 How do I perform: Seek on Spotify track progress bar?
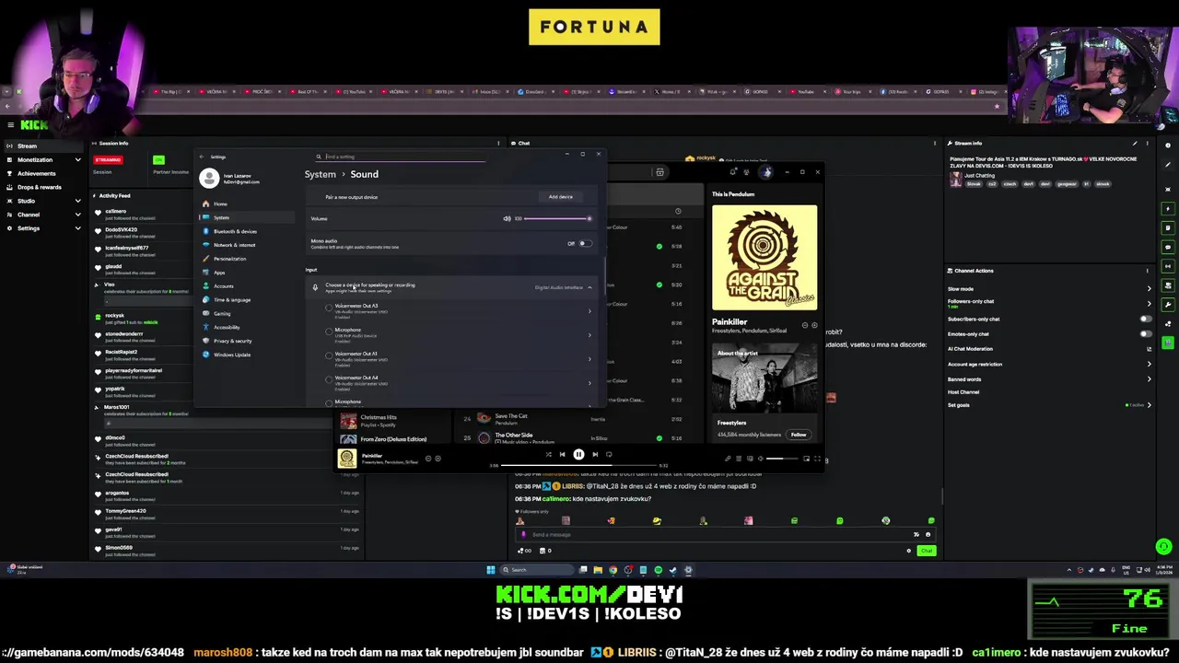[578, 465]
